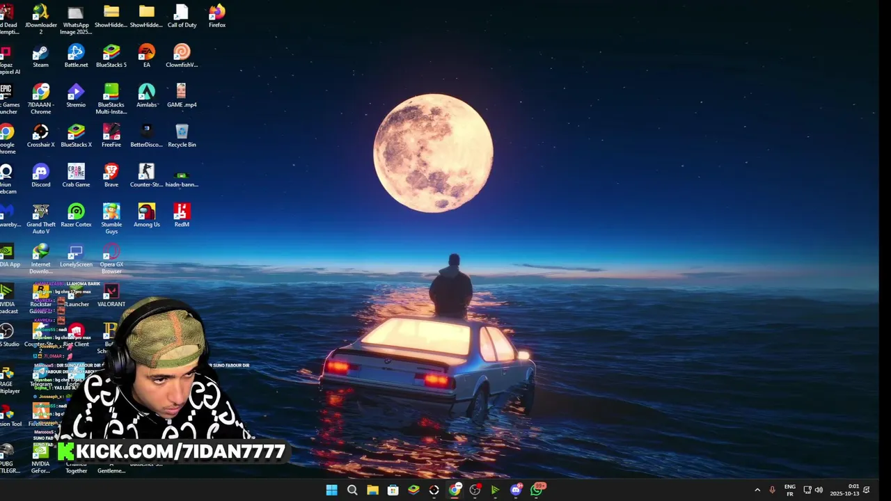
Task: Open Grand Theft Auto V shortcut
Action: point(40,218)
